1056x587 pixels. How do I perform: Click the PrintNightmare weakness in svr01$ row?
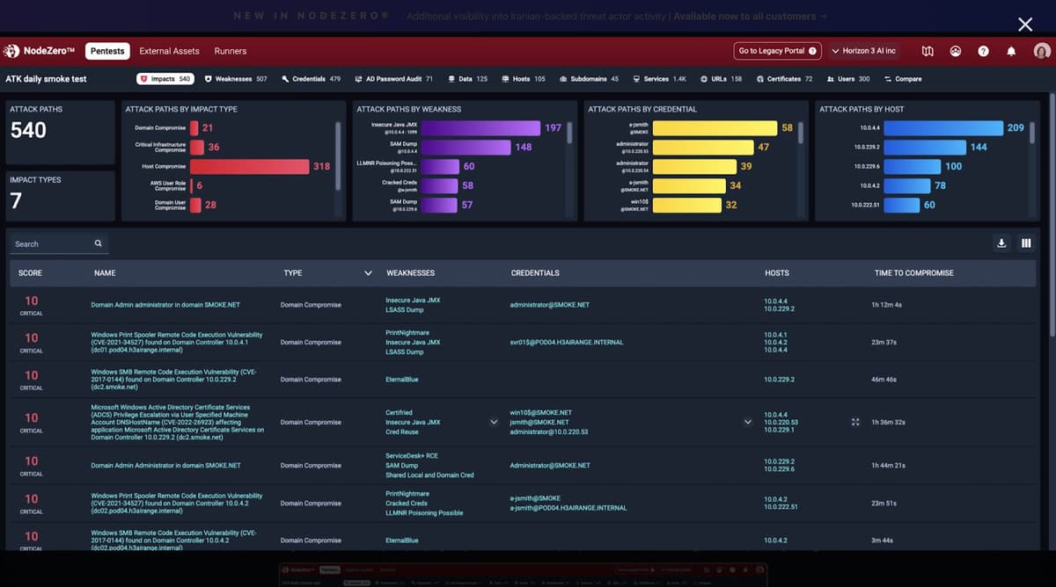[x=407, y=333]
